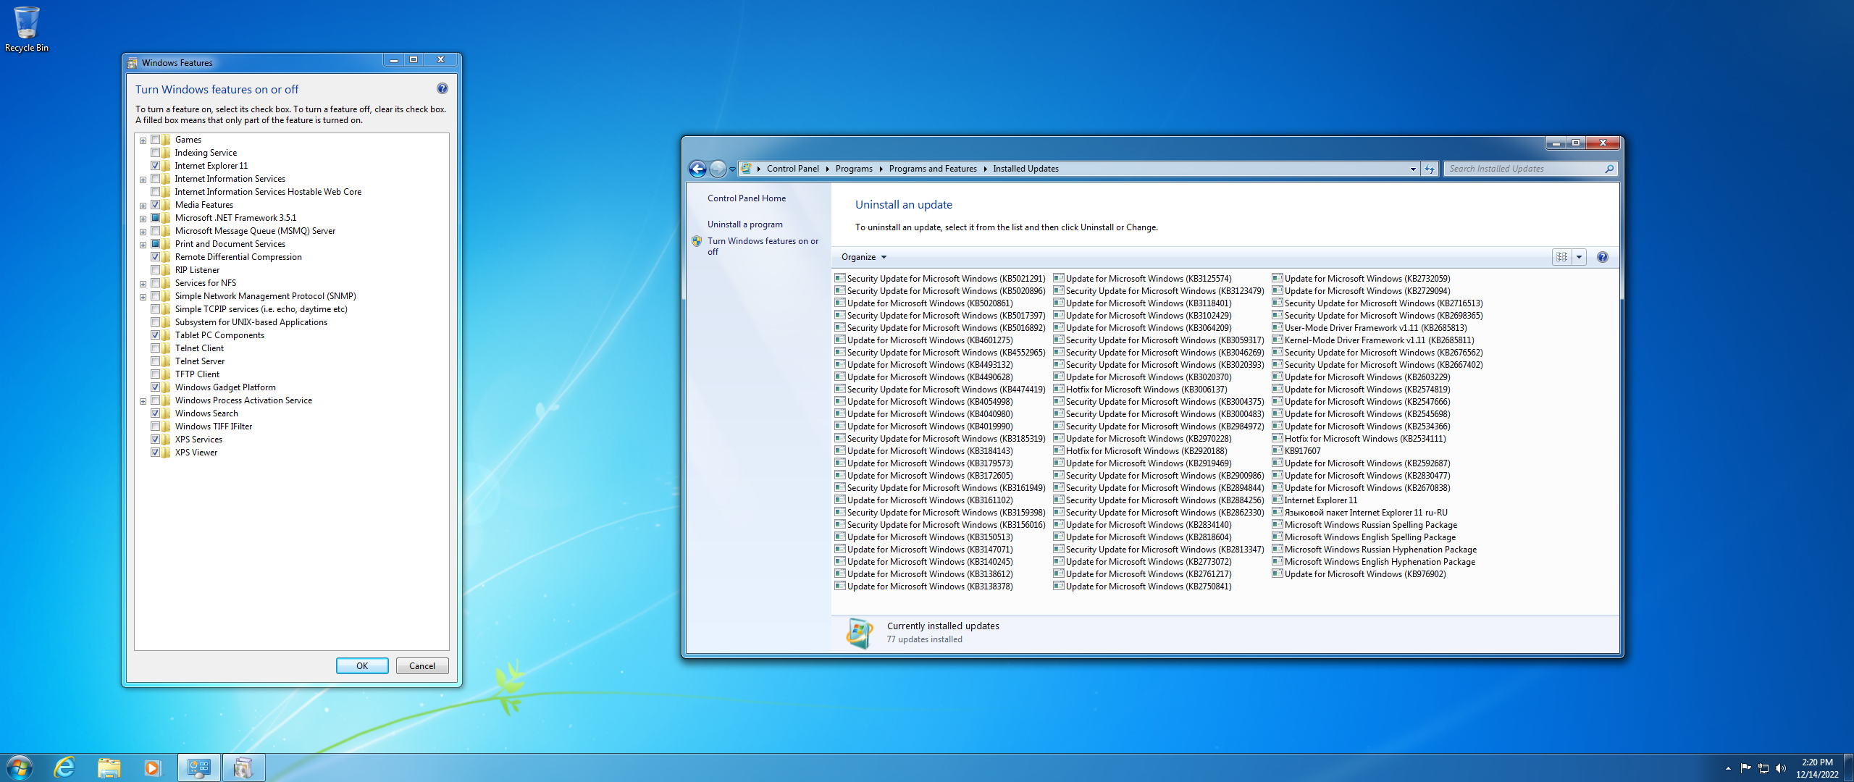Open the recent pages dropdown arrow
Screen dimensions: 1854x782
[x=732, y=169]
